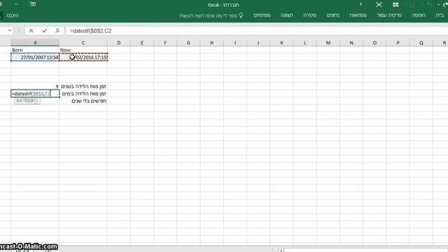Screen dimensions: 448x252
Task: Select column J header
Action: [258, 43]
